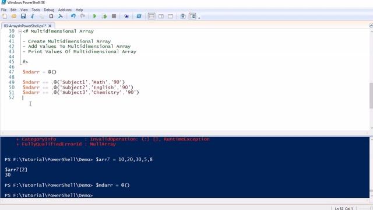Open the Debug menu

click(x=49, y=10)
